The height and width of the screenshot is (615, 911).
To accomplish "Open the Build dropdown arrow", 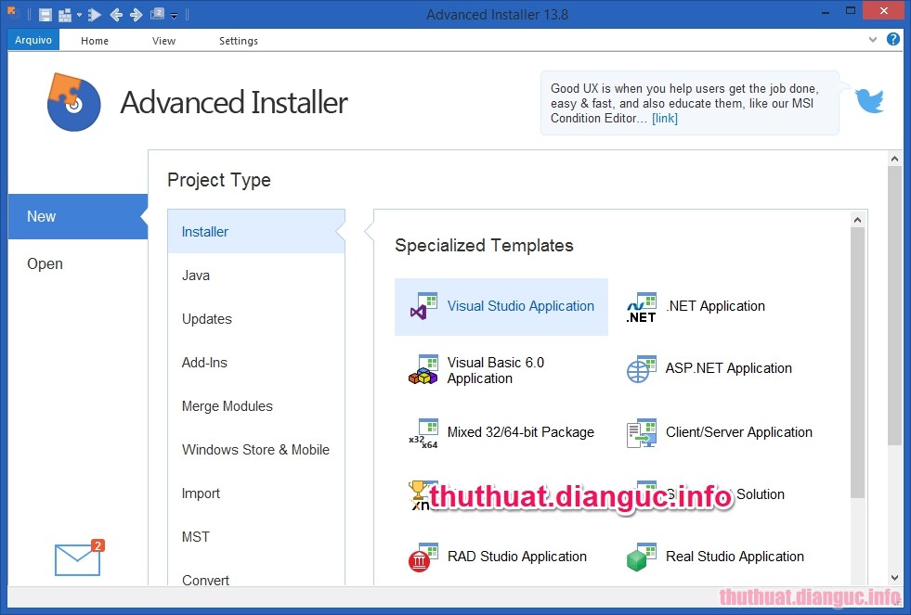I will [80, 15].
